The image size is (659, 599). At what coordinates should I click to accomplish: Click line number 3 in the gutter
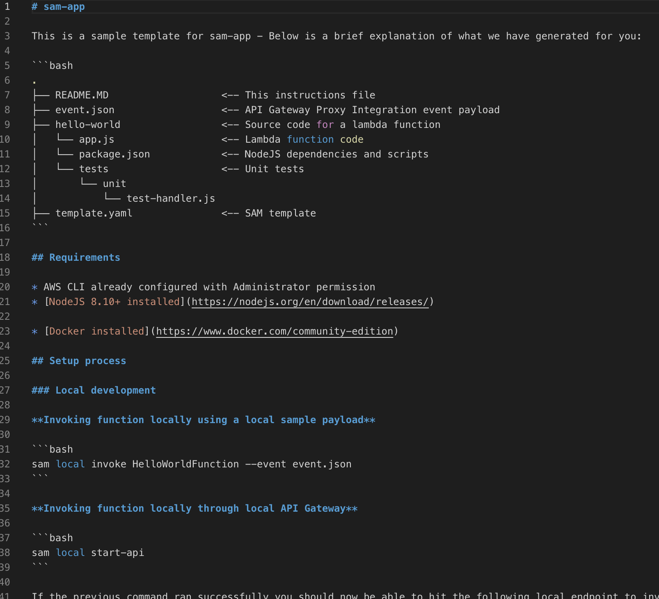click(7, 36)
